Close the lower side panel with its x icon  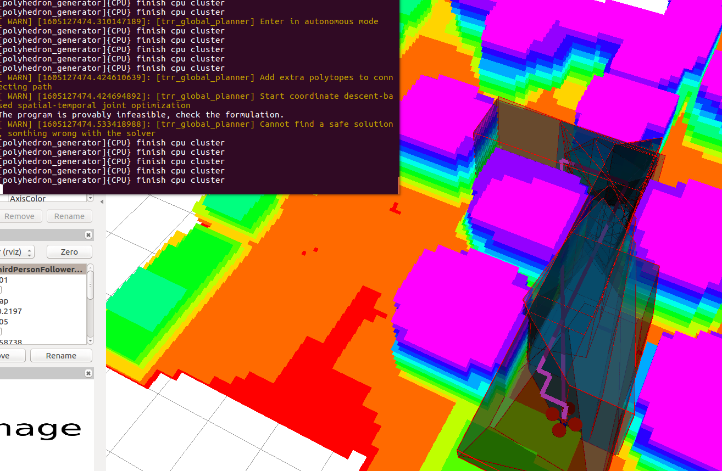pyautogui.click(x=88, y=373)
